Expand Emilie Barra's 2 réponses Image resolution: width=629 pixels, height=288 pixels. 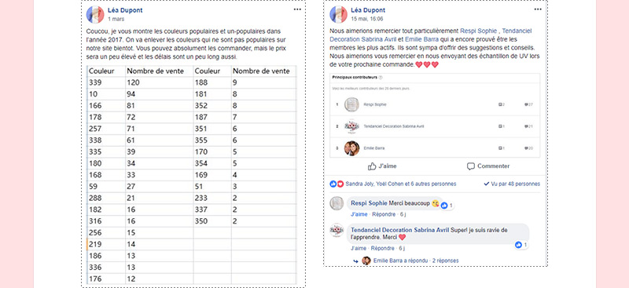click(x=445, y=261)
